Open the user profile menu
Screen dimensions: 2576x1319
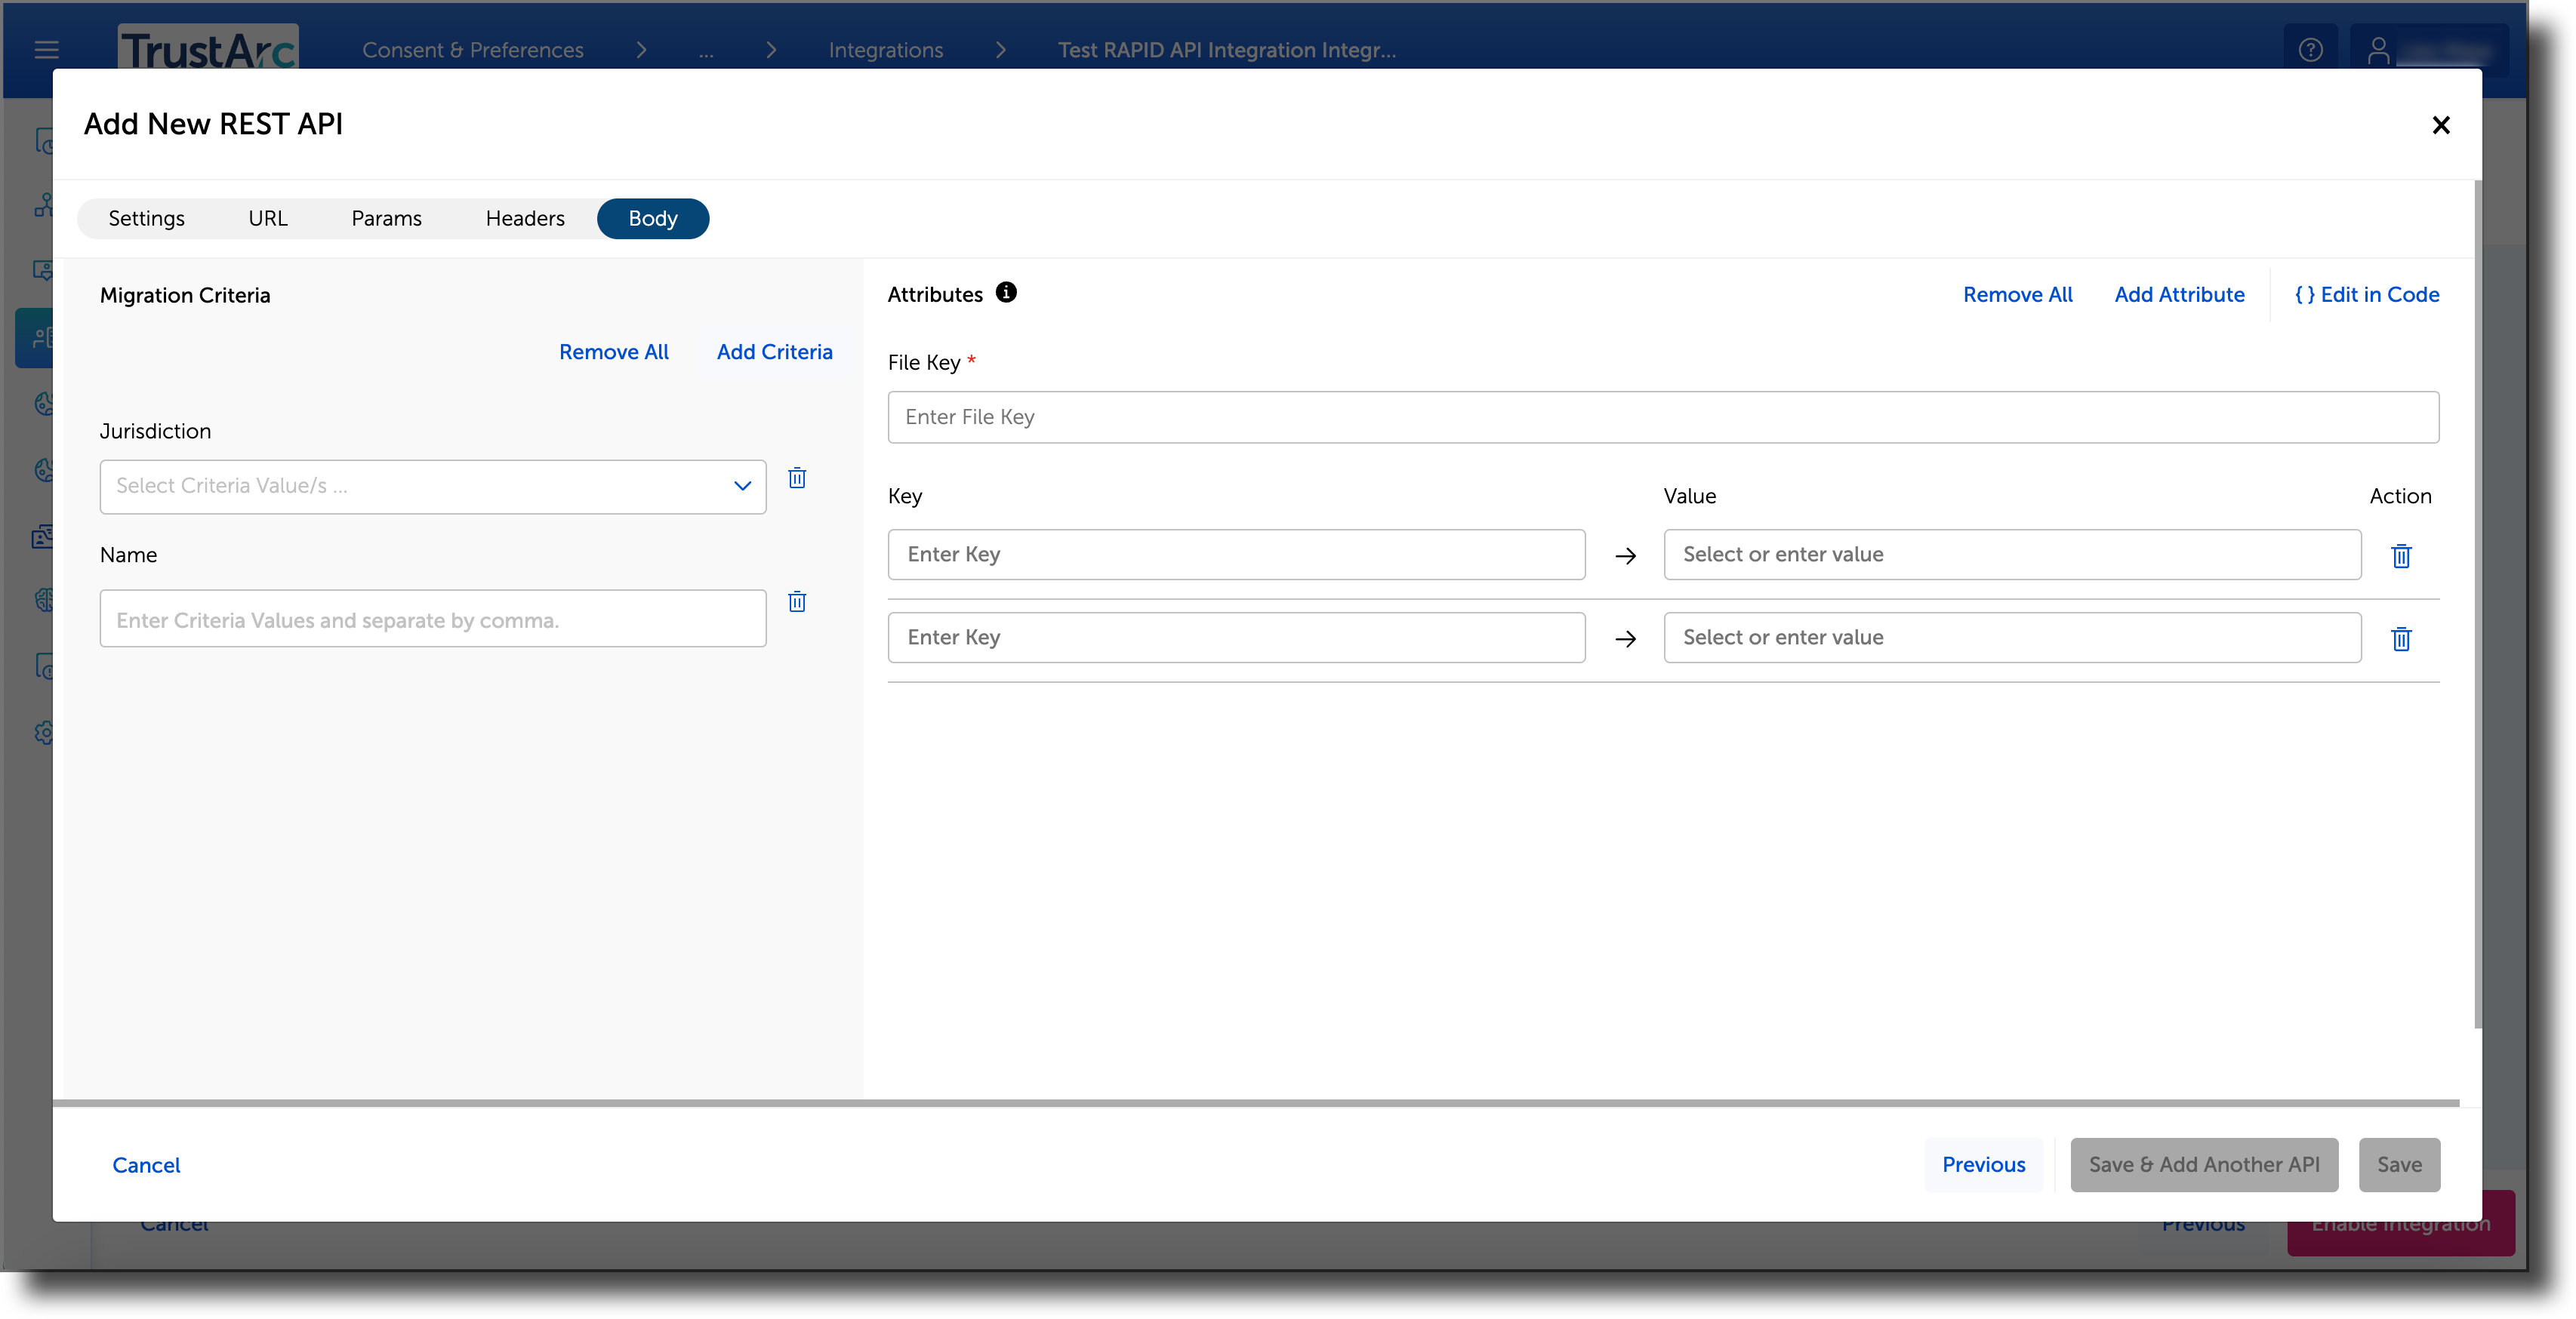click(x=2378, y=49)
